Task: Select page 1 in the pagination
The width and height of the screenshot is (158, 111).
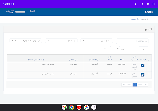Action: pyautogui.click(x=135, y=84)
